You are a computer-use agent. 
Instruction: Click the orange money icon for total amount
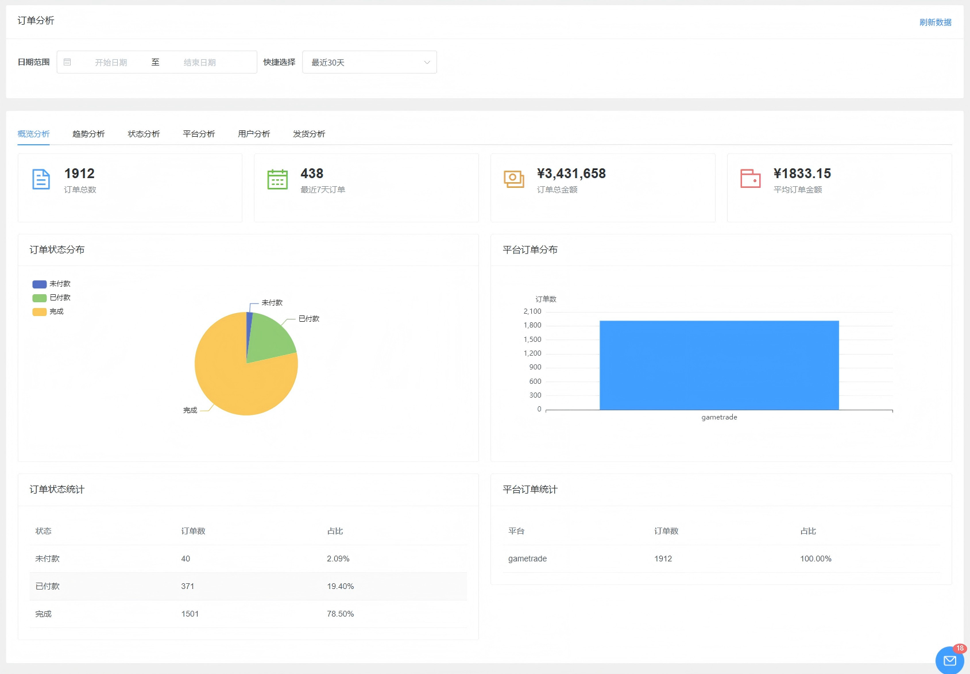(x=513, y=179)
